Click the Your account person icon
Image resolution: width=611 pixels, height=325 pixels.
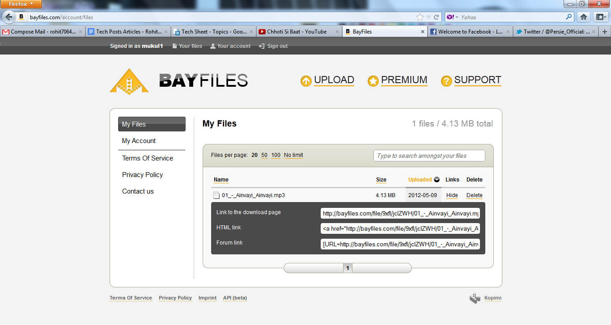pyautogui.click(x=213, y=46)
